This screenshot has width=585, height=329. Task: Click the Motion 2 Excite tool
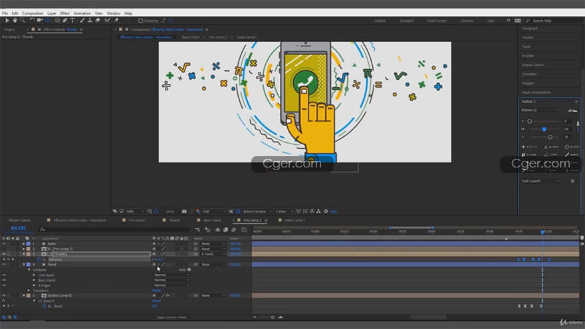point(529,147)
